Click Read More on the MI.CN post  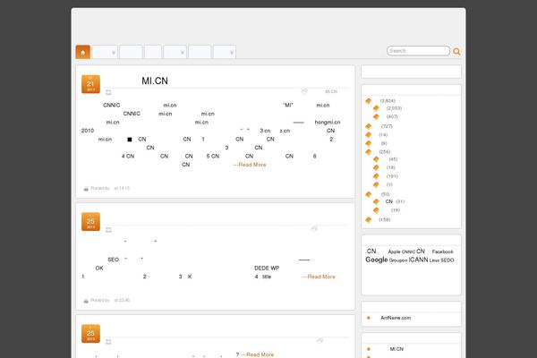(250, 165)
